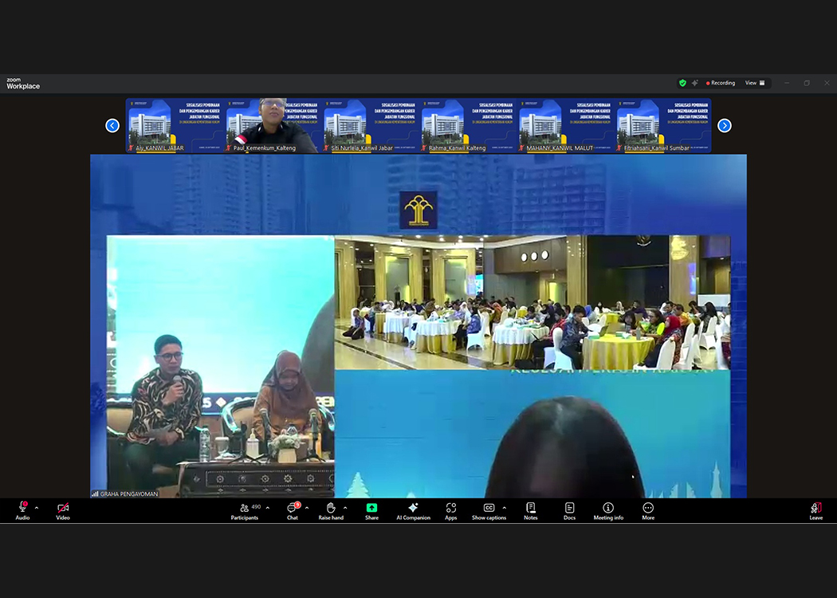Open the Participants panel

point(244,510)
